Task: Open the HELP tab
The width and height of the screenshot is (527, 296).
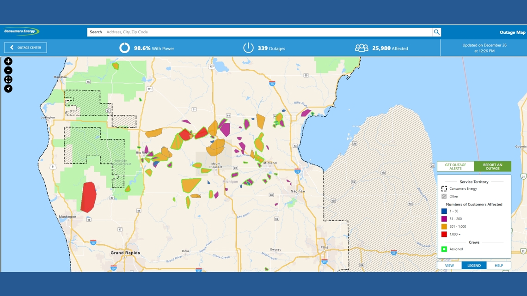Action: [499, 265]
